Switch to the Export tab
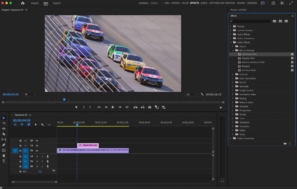 (56, 3)
